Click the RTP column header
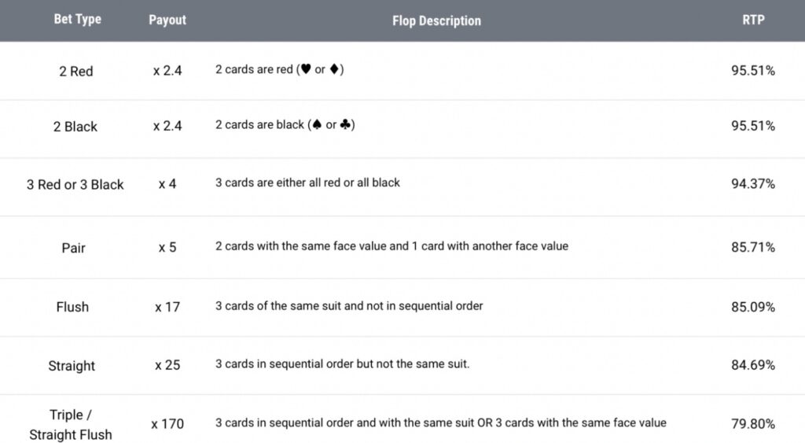The image size is (805, 443). click(753, 20)
